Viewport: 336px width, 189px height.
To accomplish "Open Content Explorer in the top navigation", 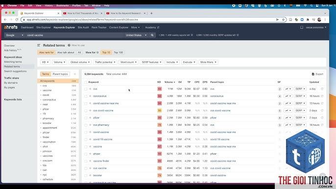I will [119, 27].
